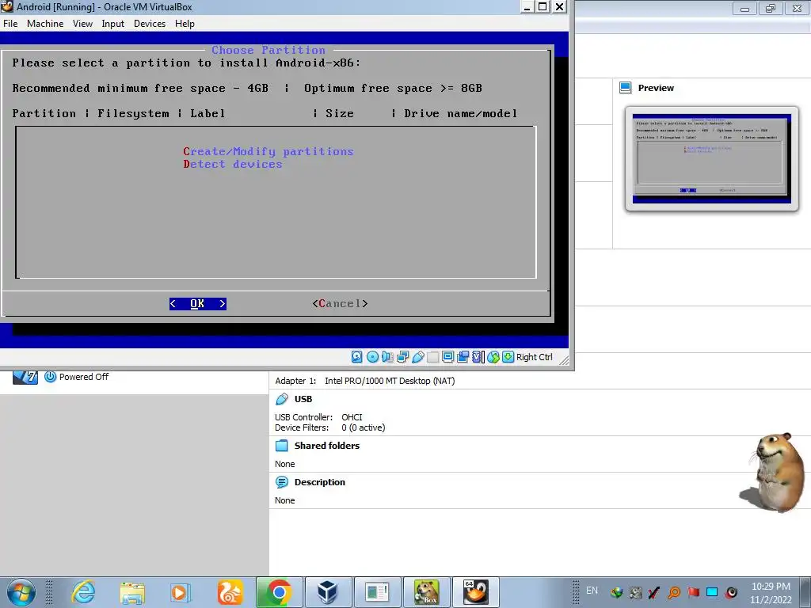Click the EN language indicator in tray

click(x=592, y=591)
